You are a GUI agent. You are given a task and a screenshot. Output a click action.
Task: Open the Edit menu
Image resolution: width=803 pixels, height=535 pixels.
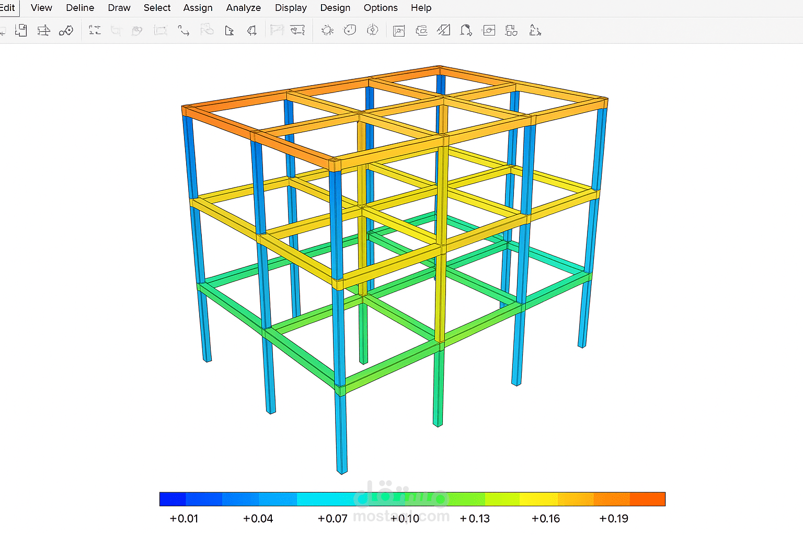[7, 8]
